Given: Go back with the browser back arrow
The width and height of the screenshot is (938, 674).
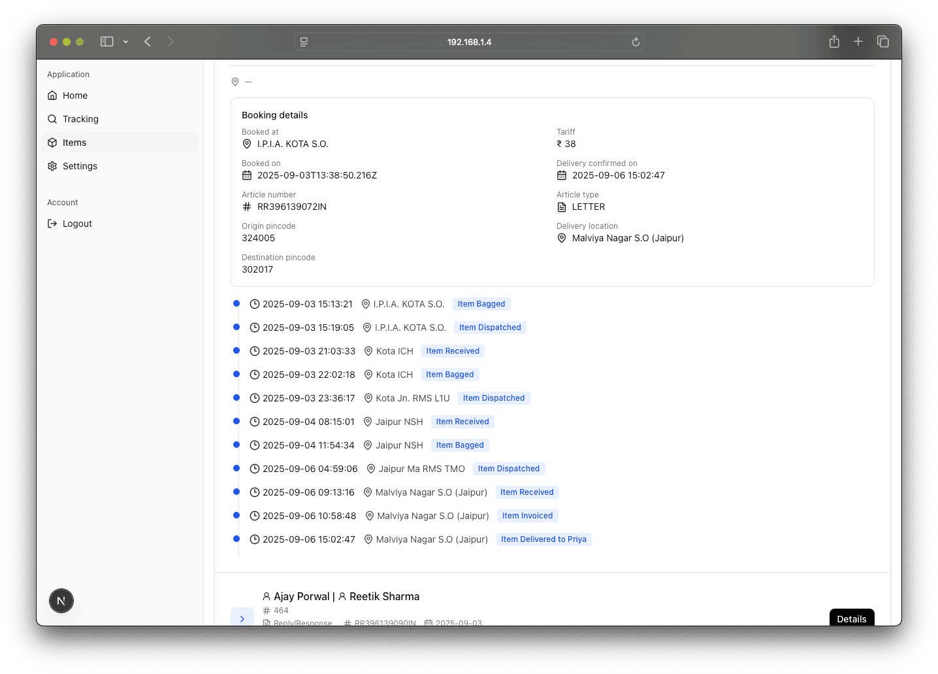Looking at the screenshot, I should (x=148, y=42).
